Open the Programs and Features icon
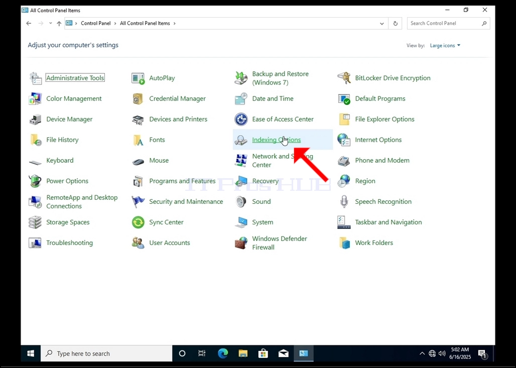516x368 pixels. click(x=138, y=181)
